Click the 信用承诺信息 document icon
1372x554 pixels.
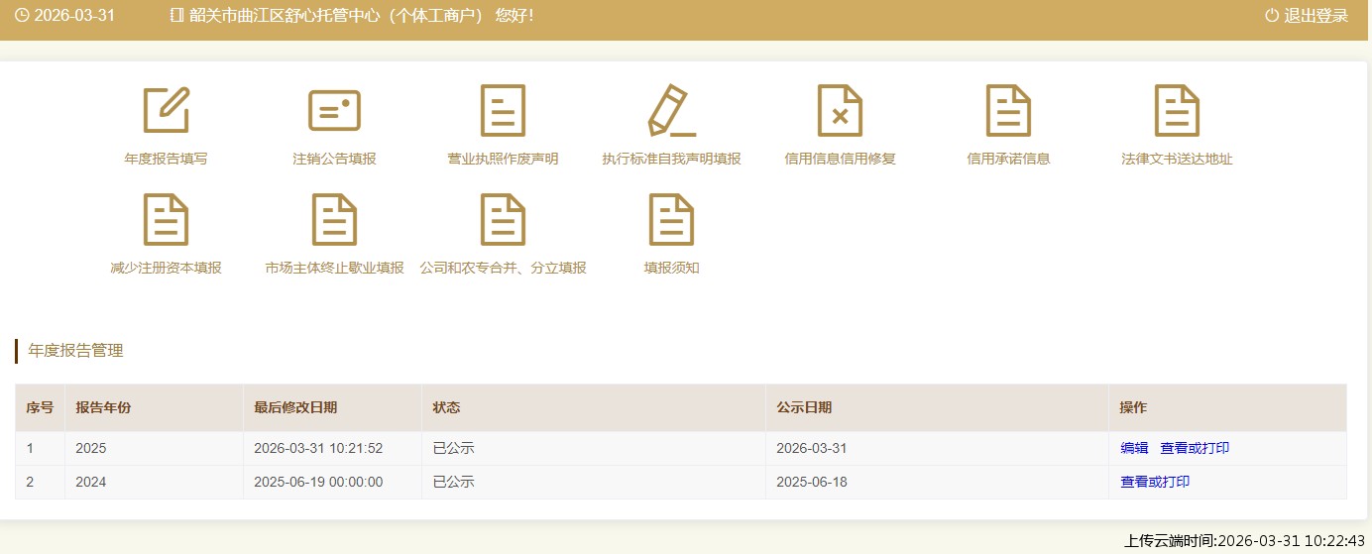pyautogui.click(x=1008, y=111)
